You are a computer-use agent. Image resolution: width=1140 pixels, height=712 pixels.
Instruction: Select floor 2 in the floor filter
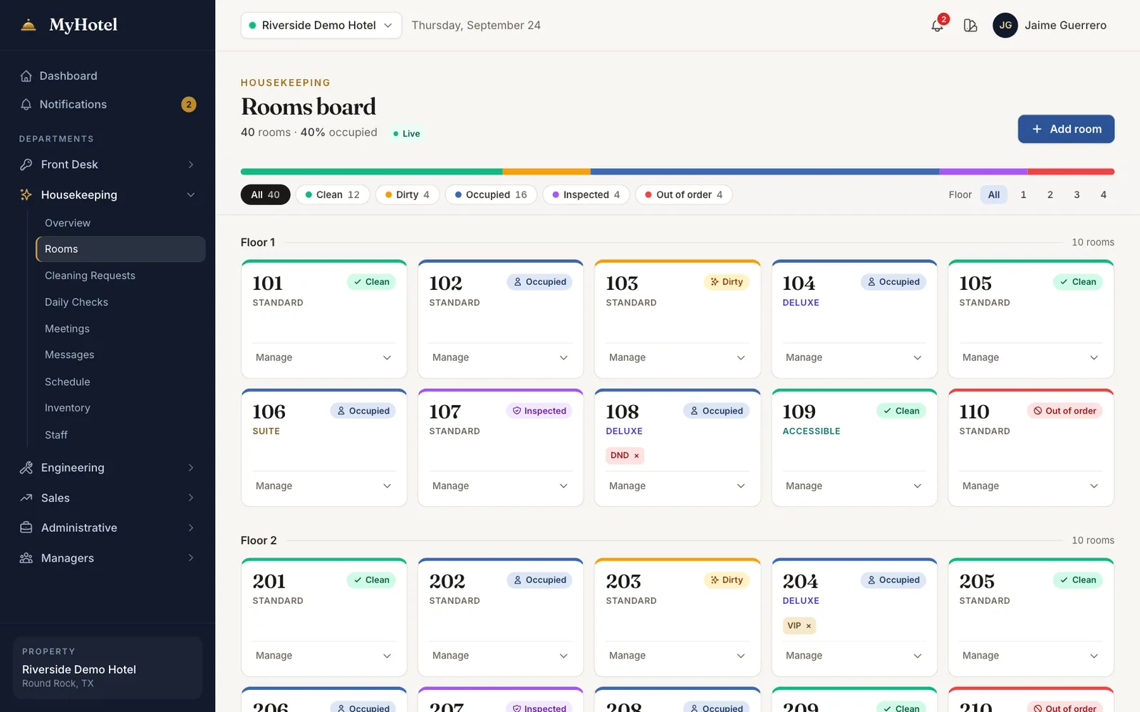click(x=1050, y=195)
